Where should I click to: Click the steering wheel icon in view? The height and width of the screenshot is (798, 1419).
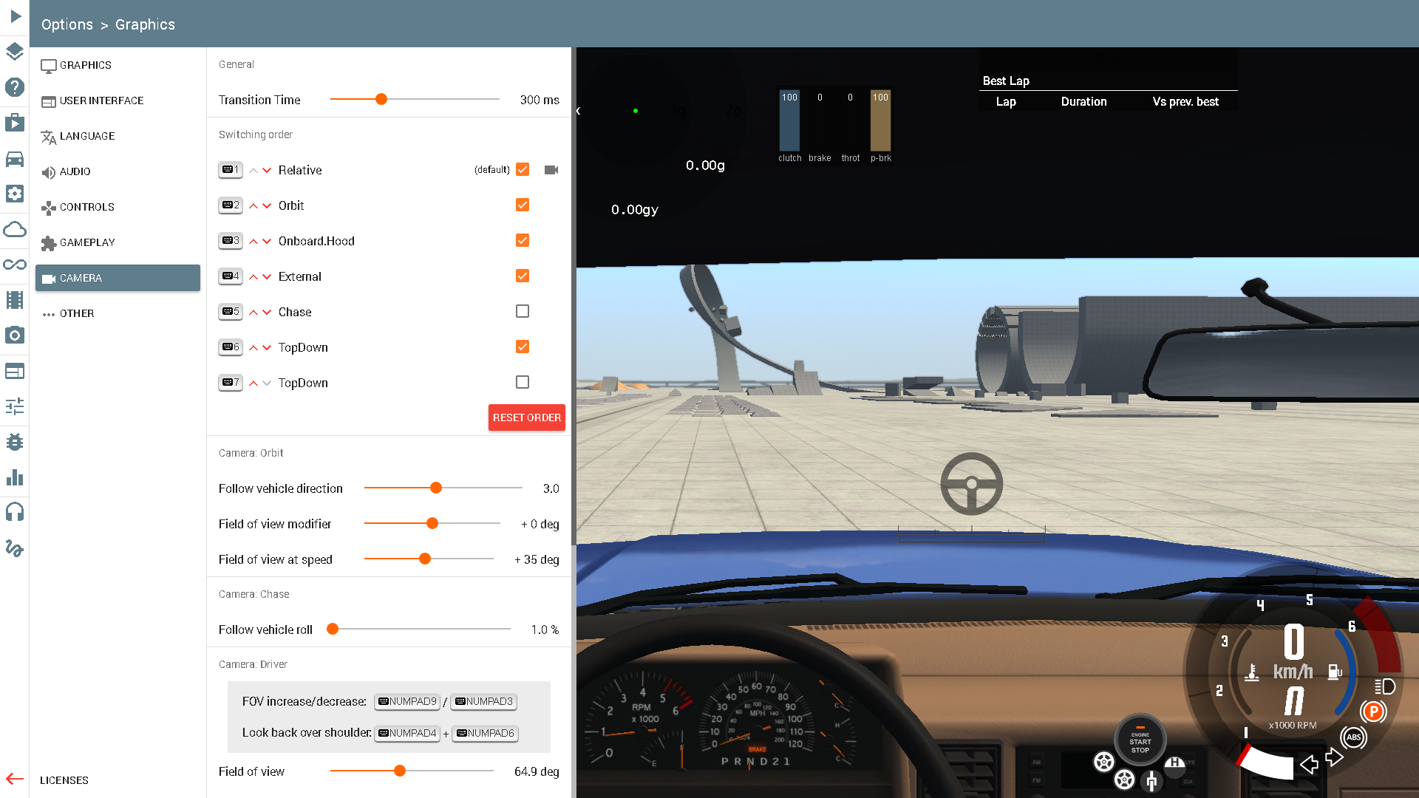tap(971, 484)
